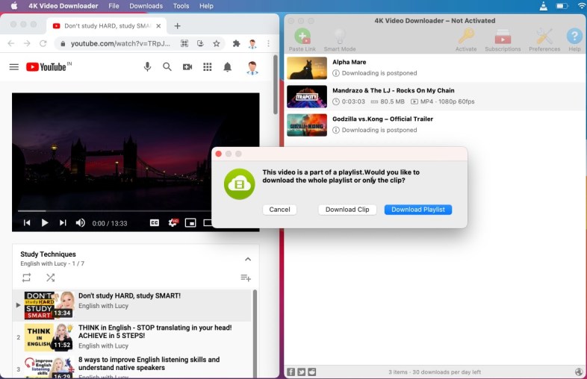Play the video with play button

[x=45, y=223]
